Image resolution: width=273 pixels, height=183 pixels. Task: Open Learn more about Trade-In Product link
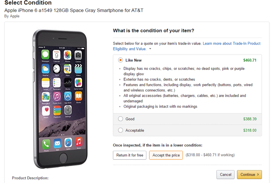pyautogui.click(x=232, y=43)
